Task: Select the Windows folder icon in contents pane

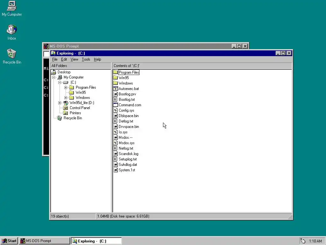Action: point(116,83)
